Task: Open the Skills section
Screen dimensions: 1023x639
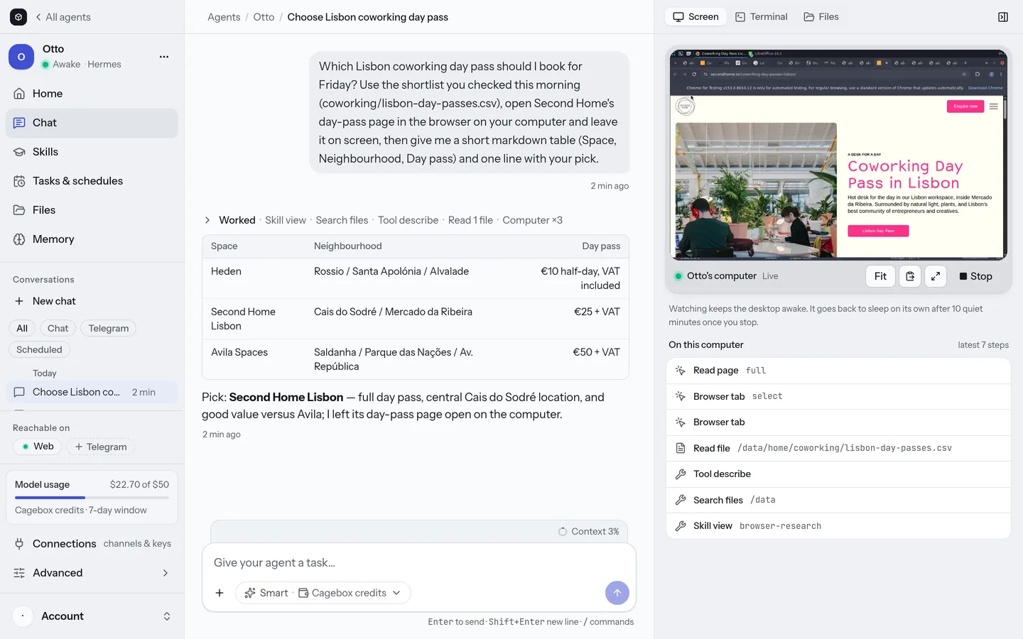Action: coord(92,152)
